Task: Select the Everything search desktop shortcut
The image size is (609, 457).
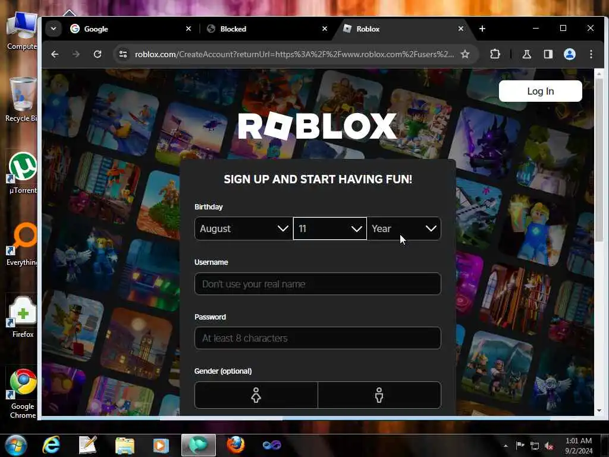Action: pos(23,244)
